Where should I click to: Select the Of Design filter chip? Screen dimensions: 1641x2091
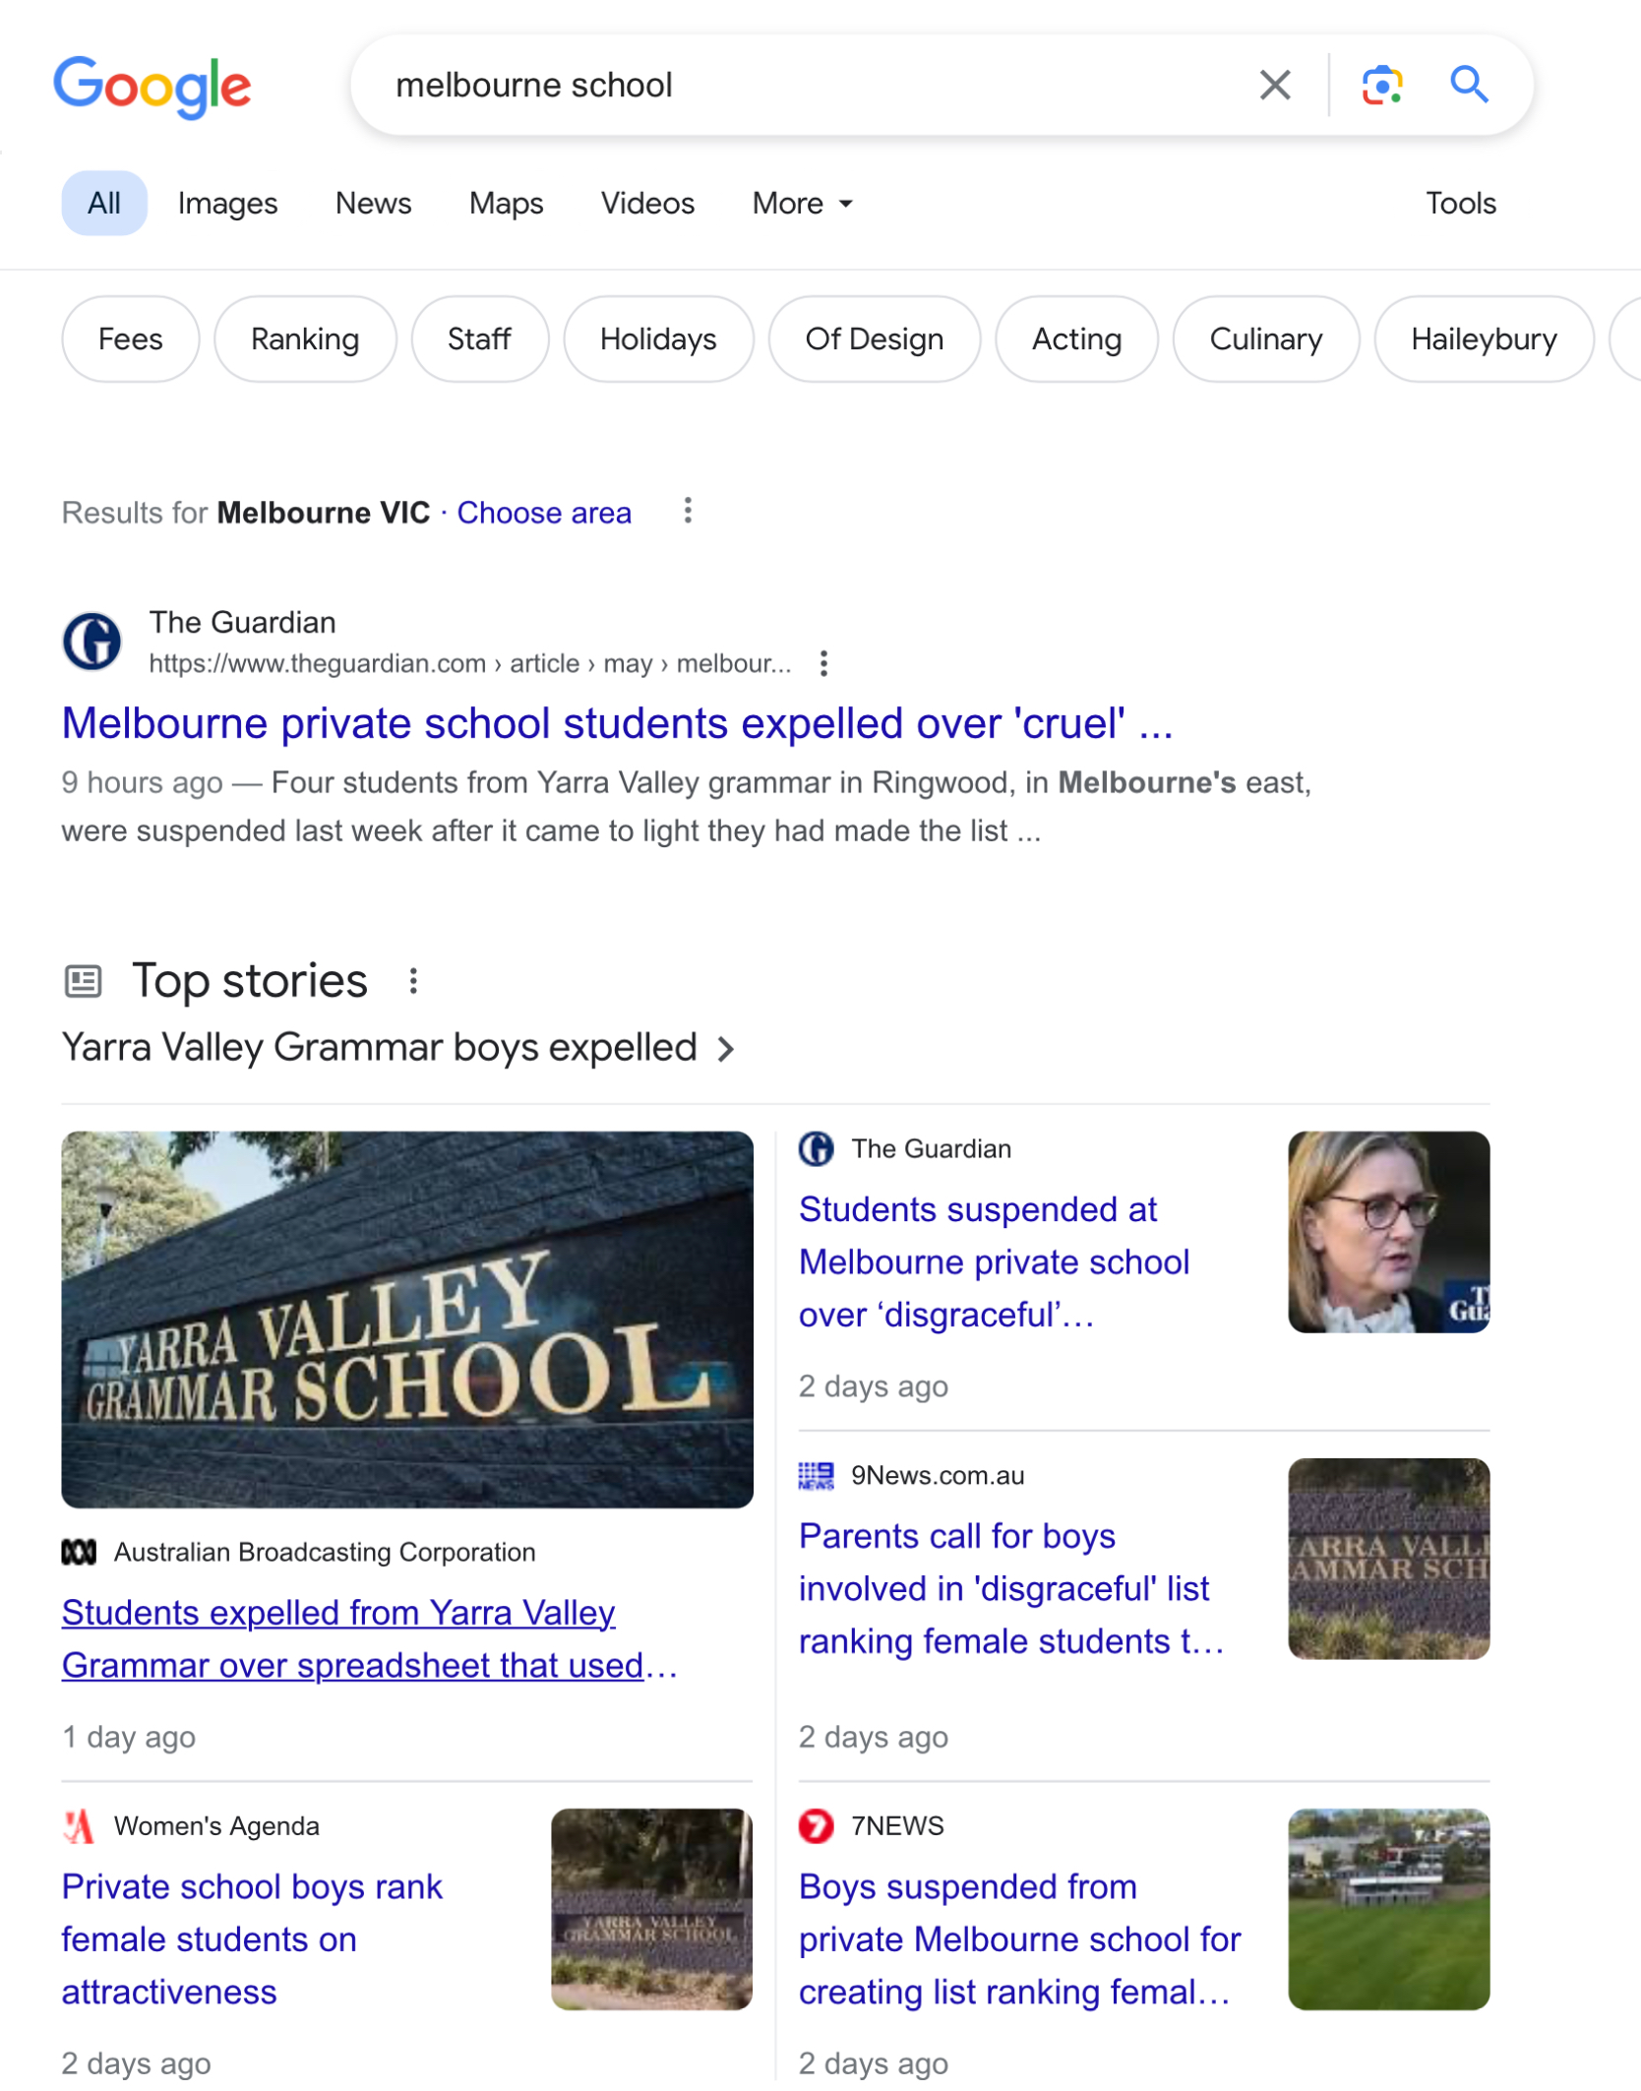click(874, 339)
